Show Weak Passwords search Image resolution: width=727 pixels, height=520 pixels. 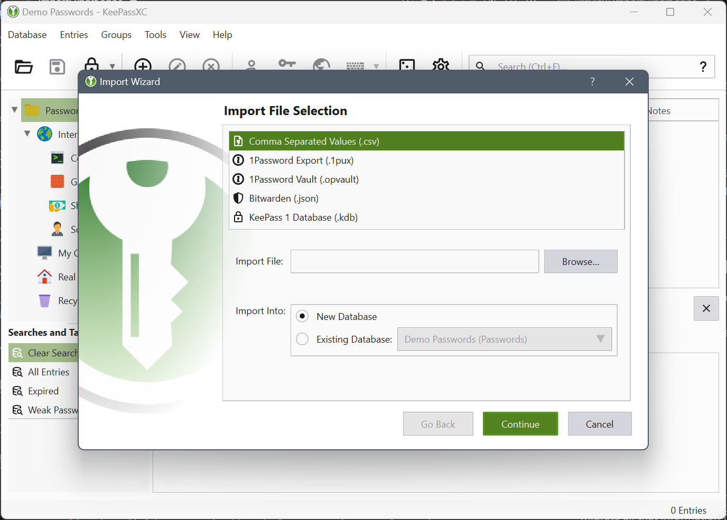click(44, 410)
